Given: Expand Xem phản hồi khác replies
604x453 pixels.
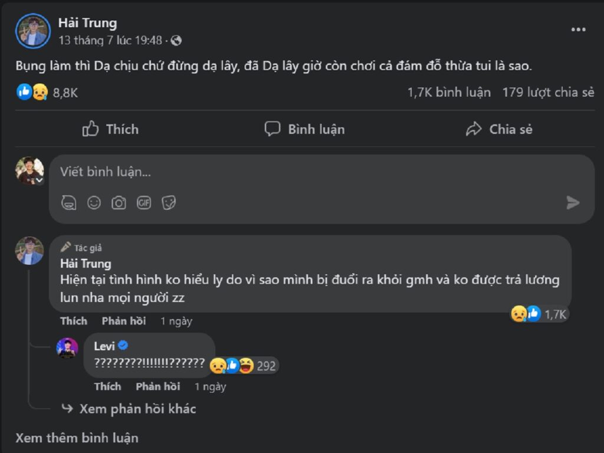Looking at the screenshot, I should coord(137,409).
